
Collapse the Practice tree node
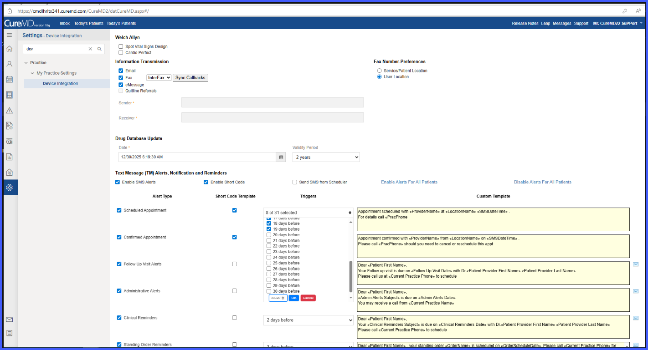click(x=26, y=63)
